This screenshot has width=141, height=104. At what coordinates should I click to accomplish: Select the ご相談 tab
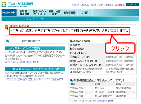85,13
